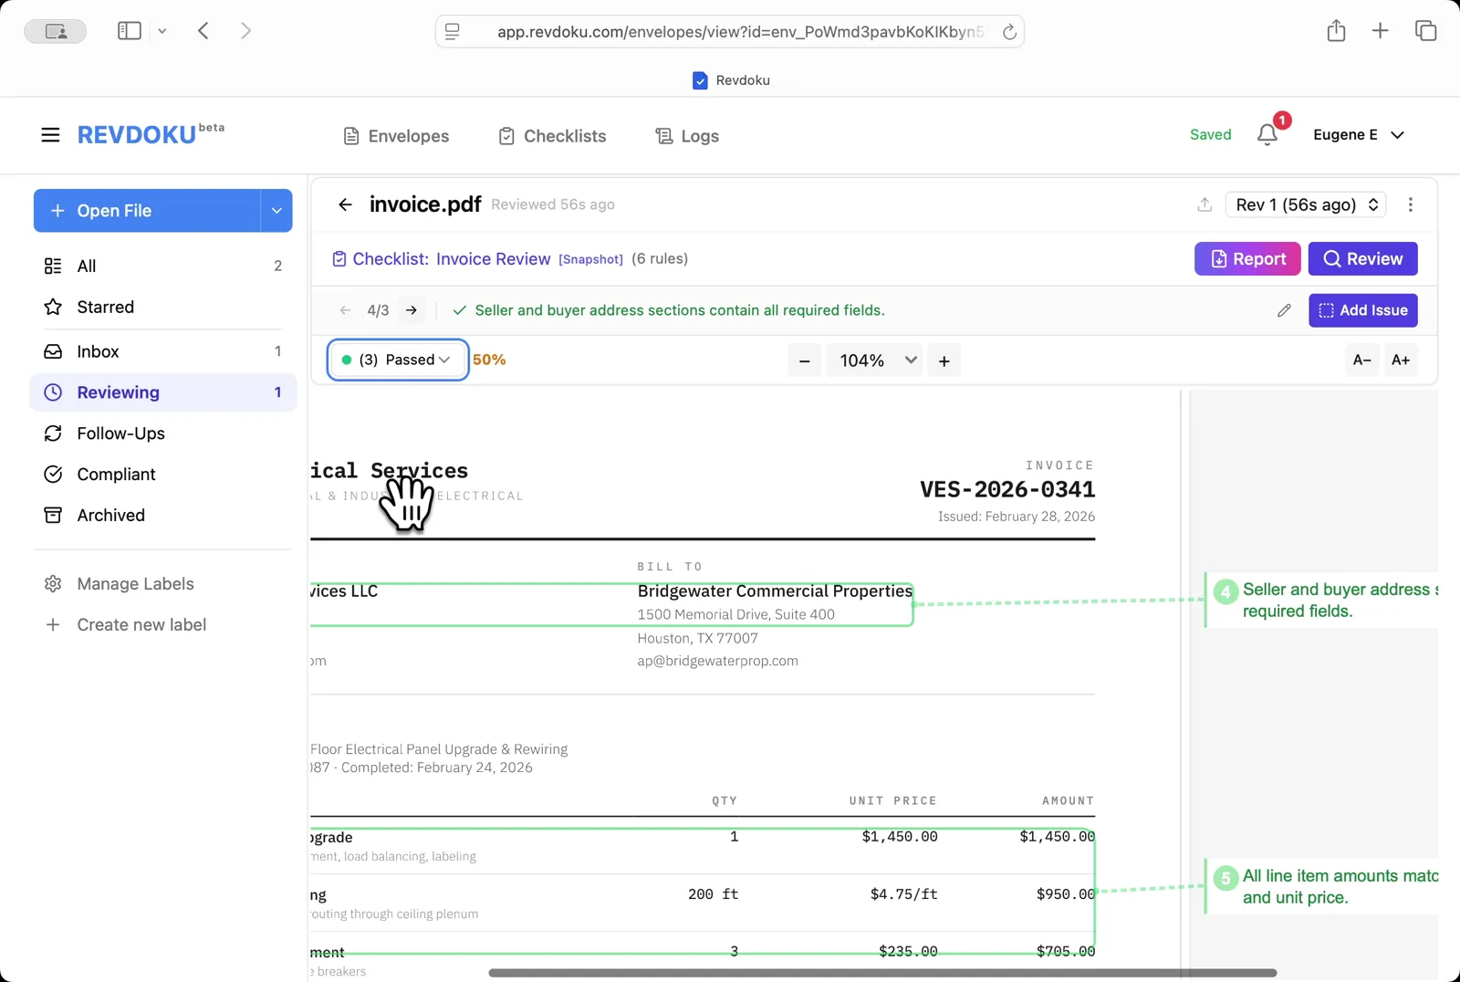This screenshot has width=1460, height=982.
Task: Open the hamburger navigation menu
Action: (50, 134)
